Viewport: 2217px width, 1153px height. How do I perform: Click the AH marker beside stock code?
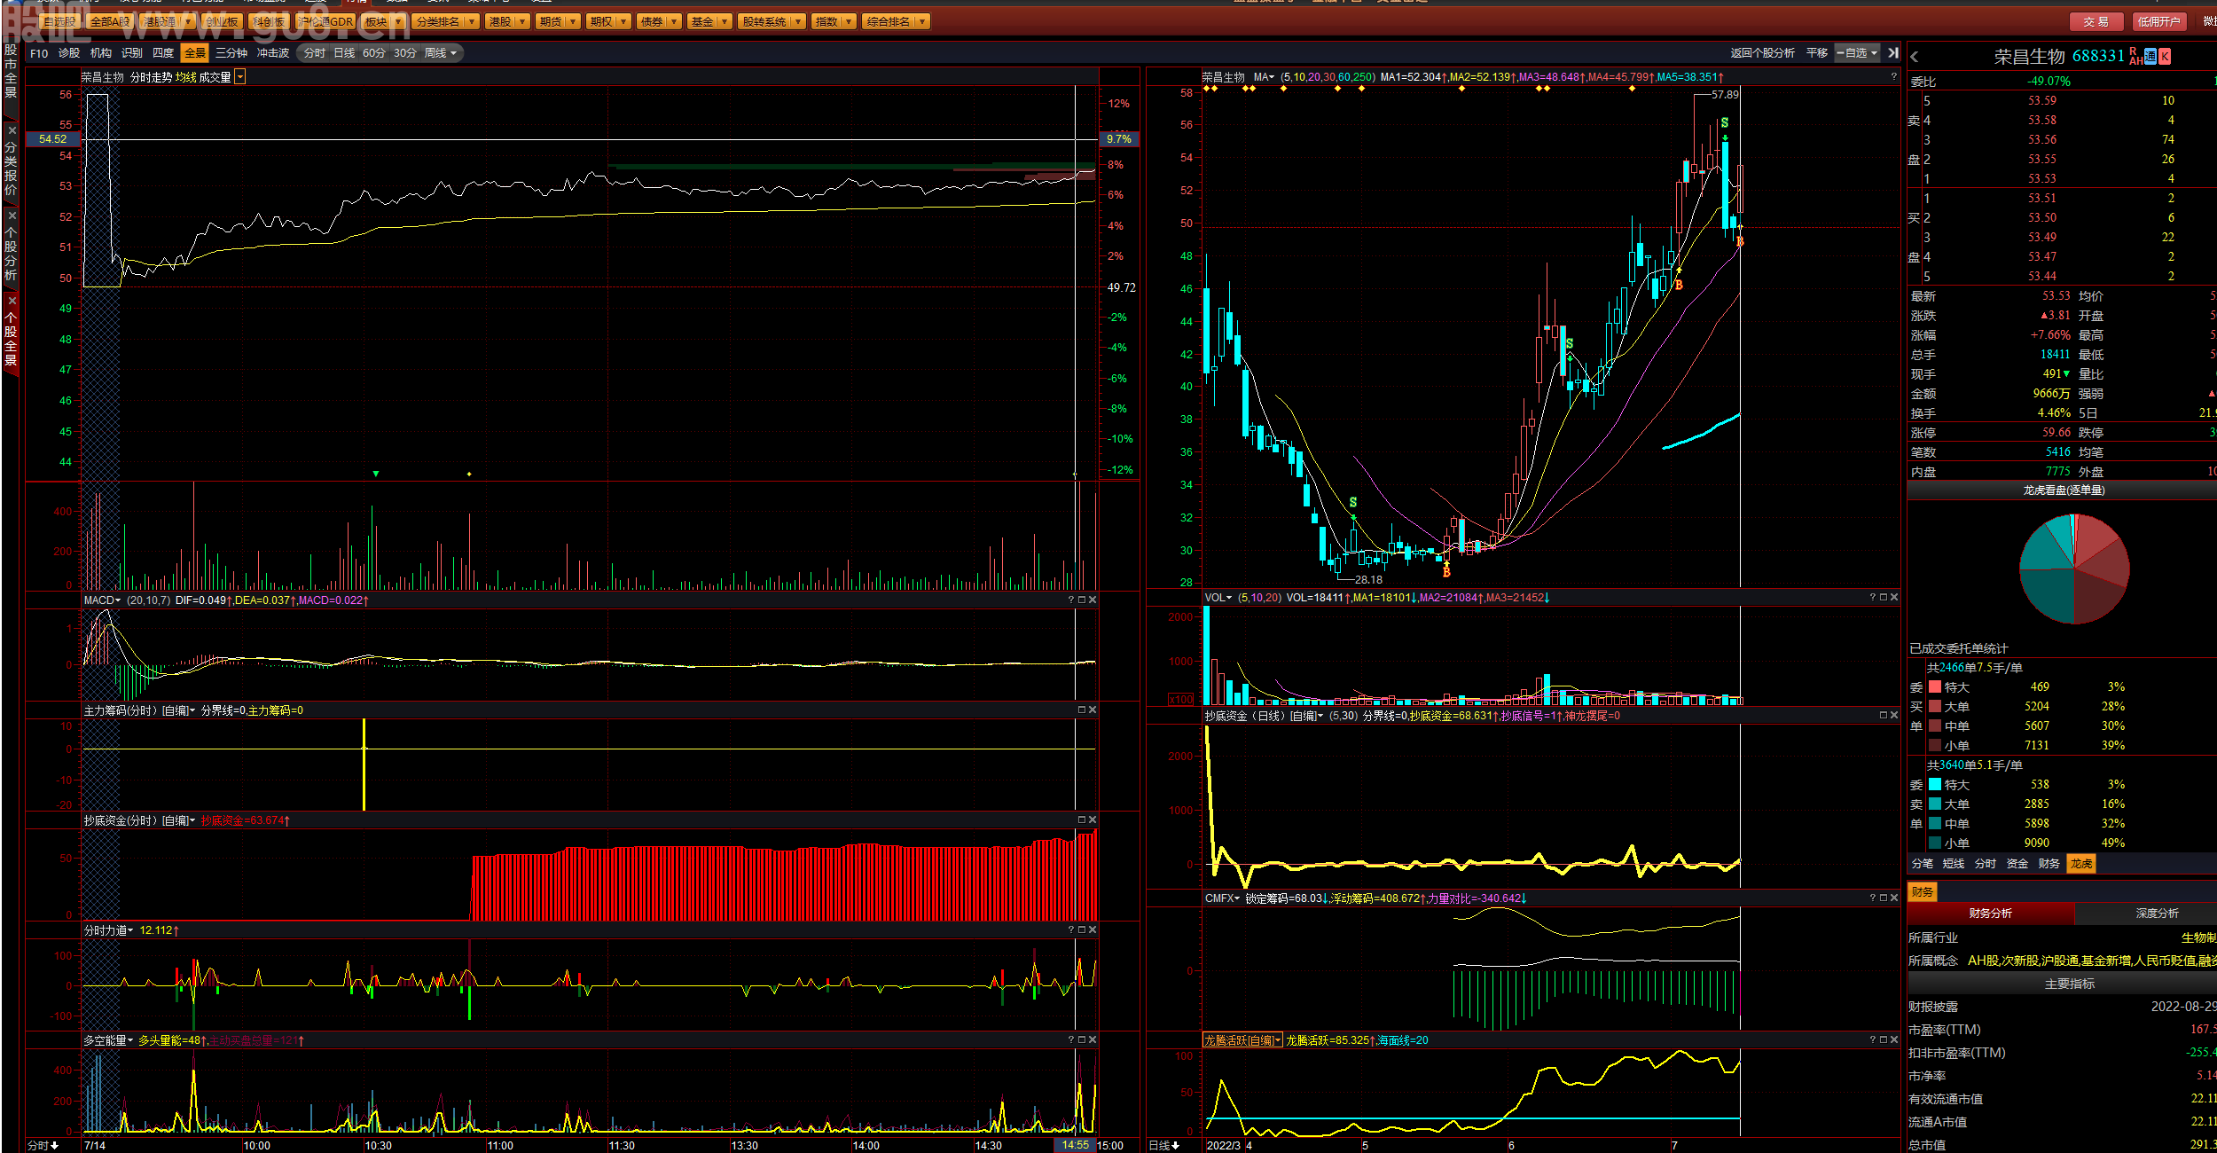(2136, 61)
